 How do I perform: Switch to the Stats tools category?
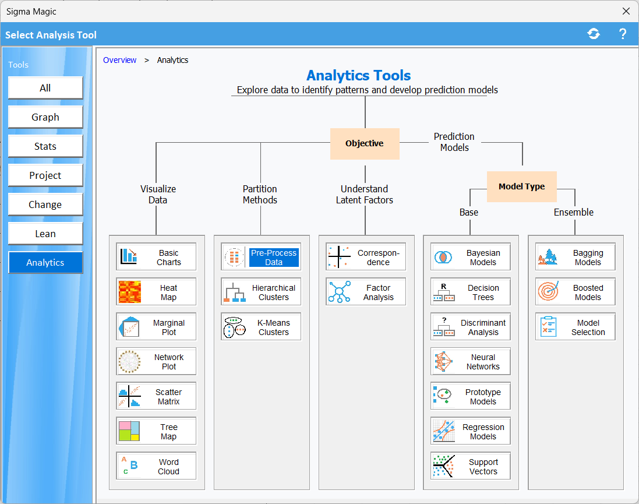point(45,146)
